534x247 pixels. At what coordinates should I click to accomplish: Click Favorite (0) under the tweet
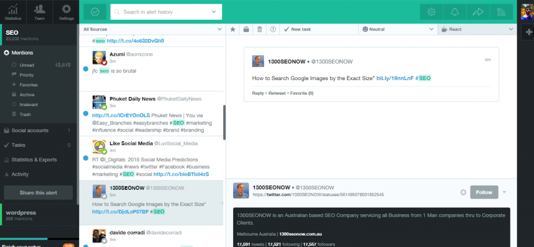click(x=302, y=93)
